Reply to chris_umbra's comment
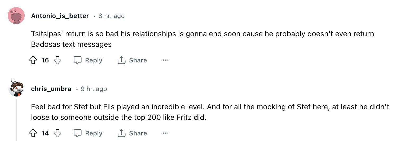 pyautogui.click(x=88, y=133)
